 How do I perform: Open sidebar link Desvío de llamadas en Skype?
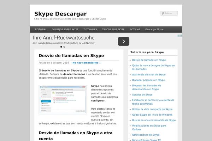(x=149, y=60)
